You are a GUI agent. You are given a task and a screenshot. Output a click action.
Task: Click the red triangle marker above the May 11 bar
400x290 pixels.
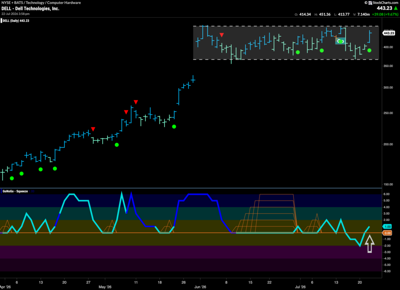tap(136, 102)
